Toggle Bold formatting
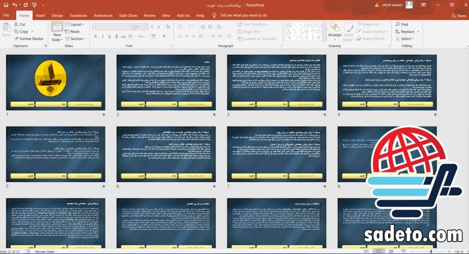 tap(95, 36)
